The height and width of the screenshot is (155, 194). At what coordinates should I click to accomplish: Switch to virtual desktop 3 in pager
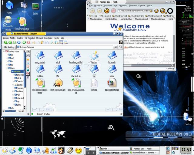88,153
